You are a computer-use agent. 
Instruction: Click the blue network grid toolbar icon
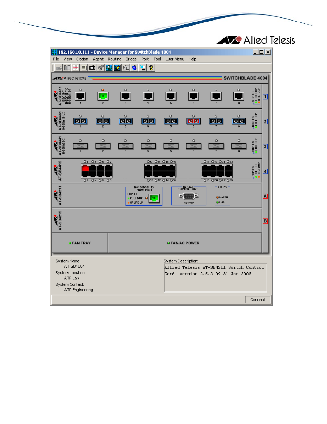coord(109,68)
